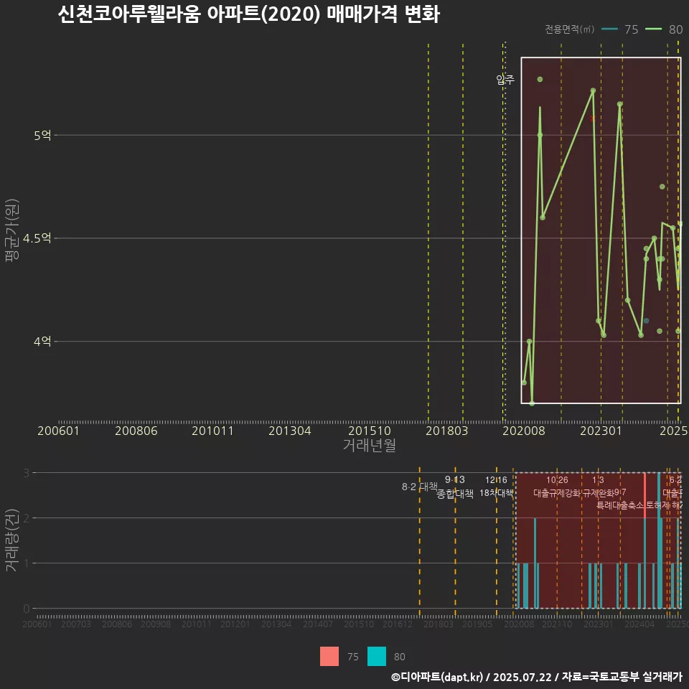Click the 0 tick label on volume chart
Image resolution: width=689 pixels, height=689 pixels.
[27, 609]
